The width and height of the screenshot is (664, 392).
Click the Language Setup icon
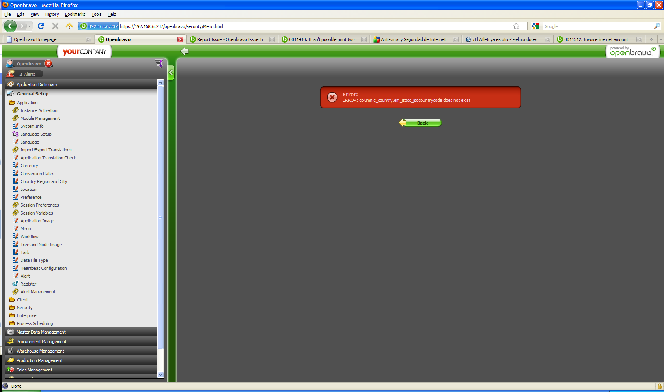15,134
